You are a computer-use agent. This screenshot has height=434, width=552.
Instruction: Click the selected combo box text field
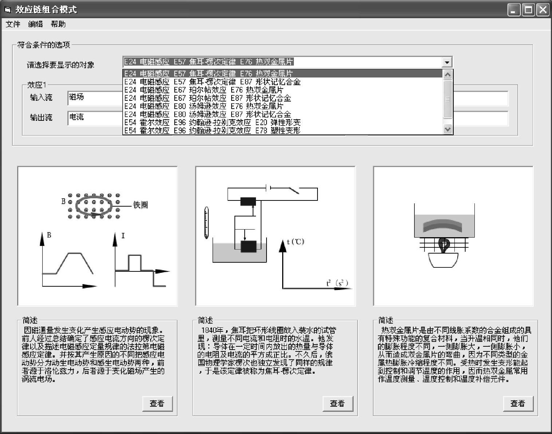click(x=283, y=62)
